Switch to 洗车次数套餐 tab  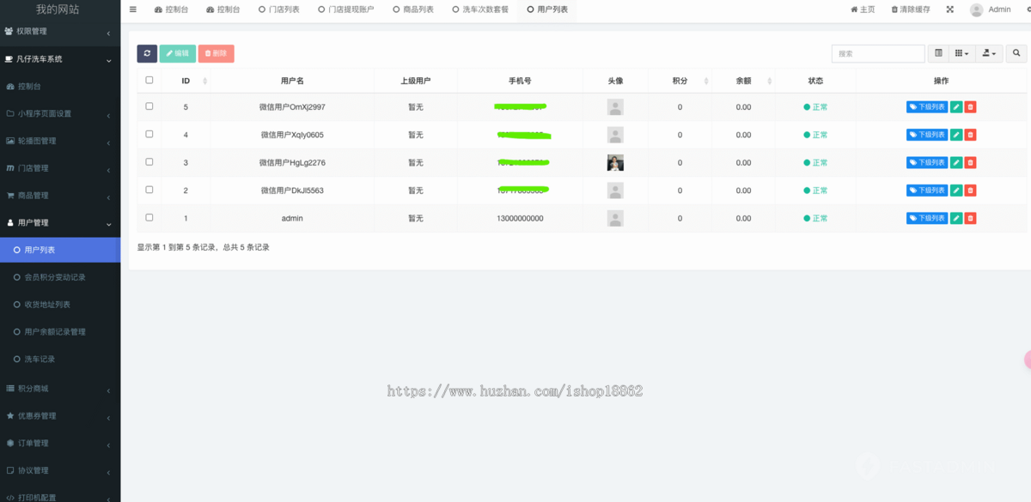point(479,9)
